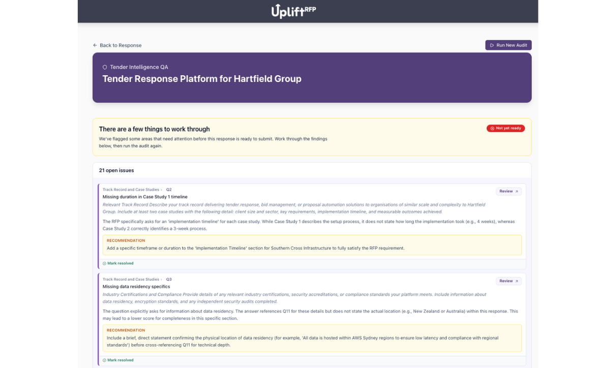Click the check-circle icon beside Mark resolved for Q2
The width and height of the screenshot is (597, 368).
click(104, 263)
